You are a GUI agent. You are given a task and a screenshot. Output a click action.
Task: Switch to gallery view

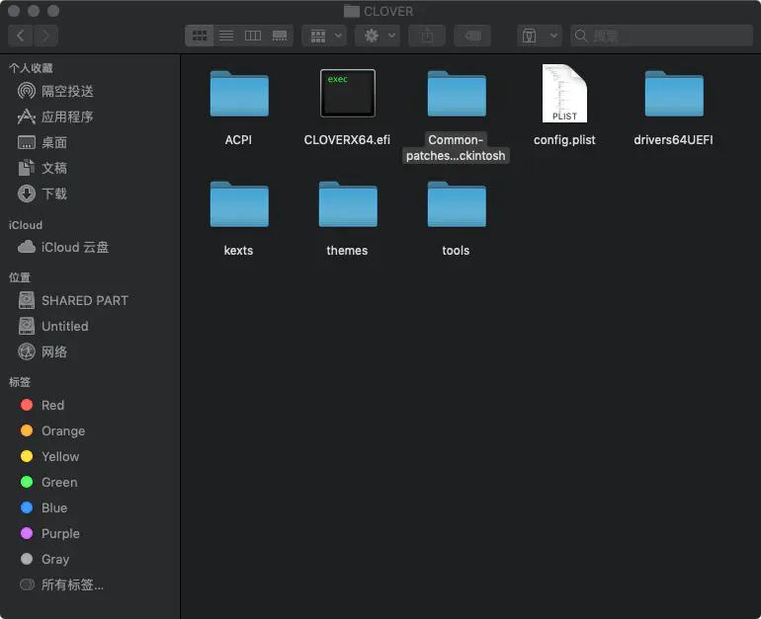[x=280, y=36]
